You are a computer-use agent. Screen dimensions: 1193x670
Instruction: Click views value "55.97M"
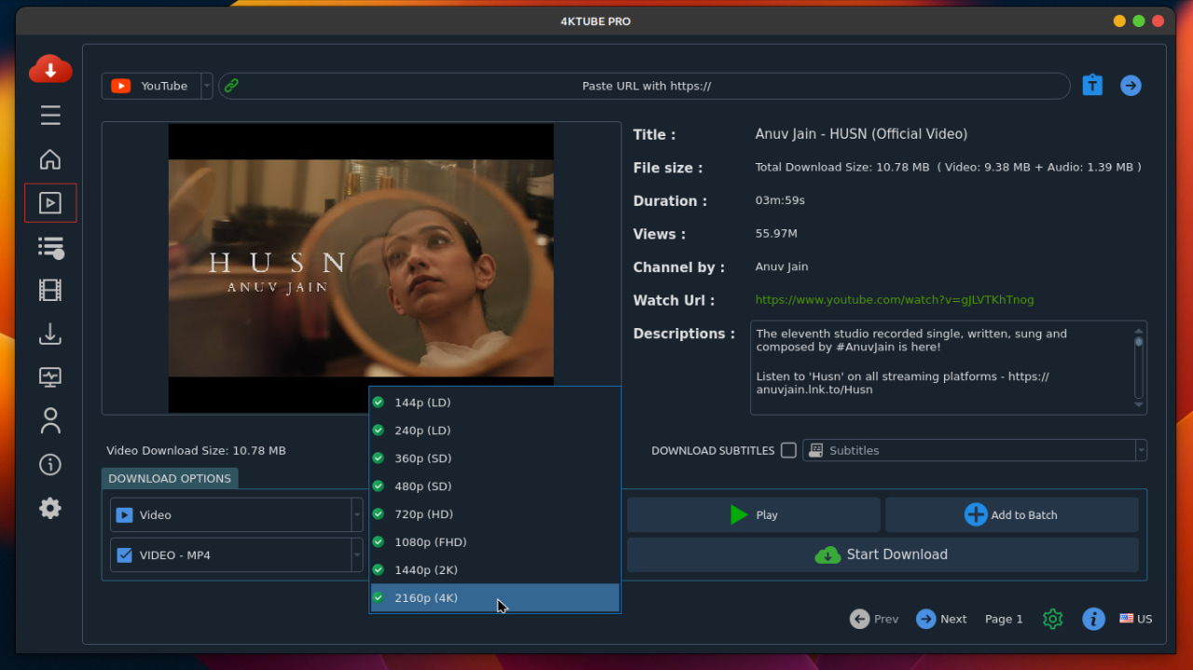click(x=776, y=234)
